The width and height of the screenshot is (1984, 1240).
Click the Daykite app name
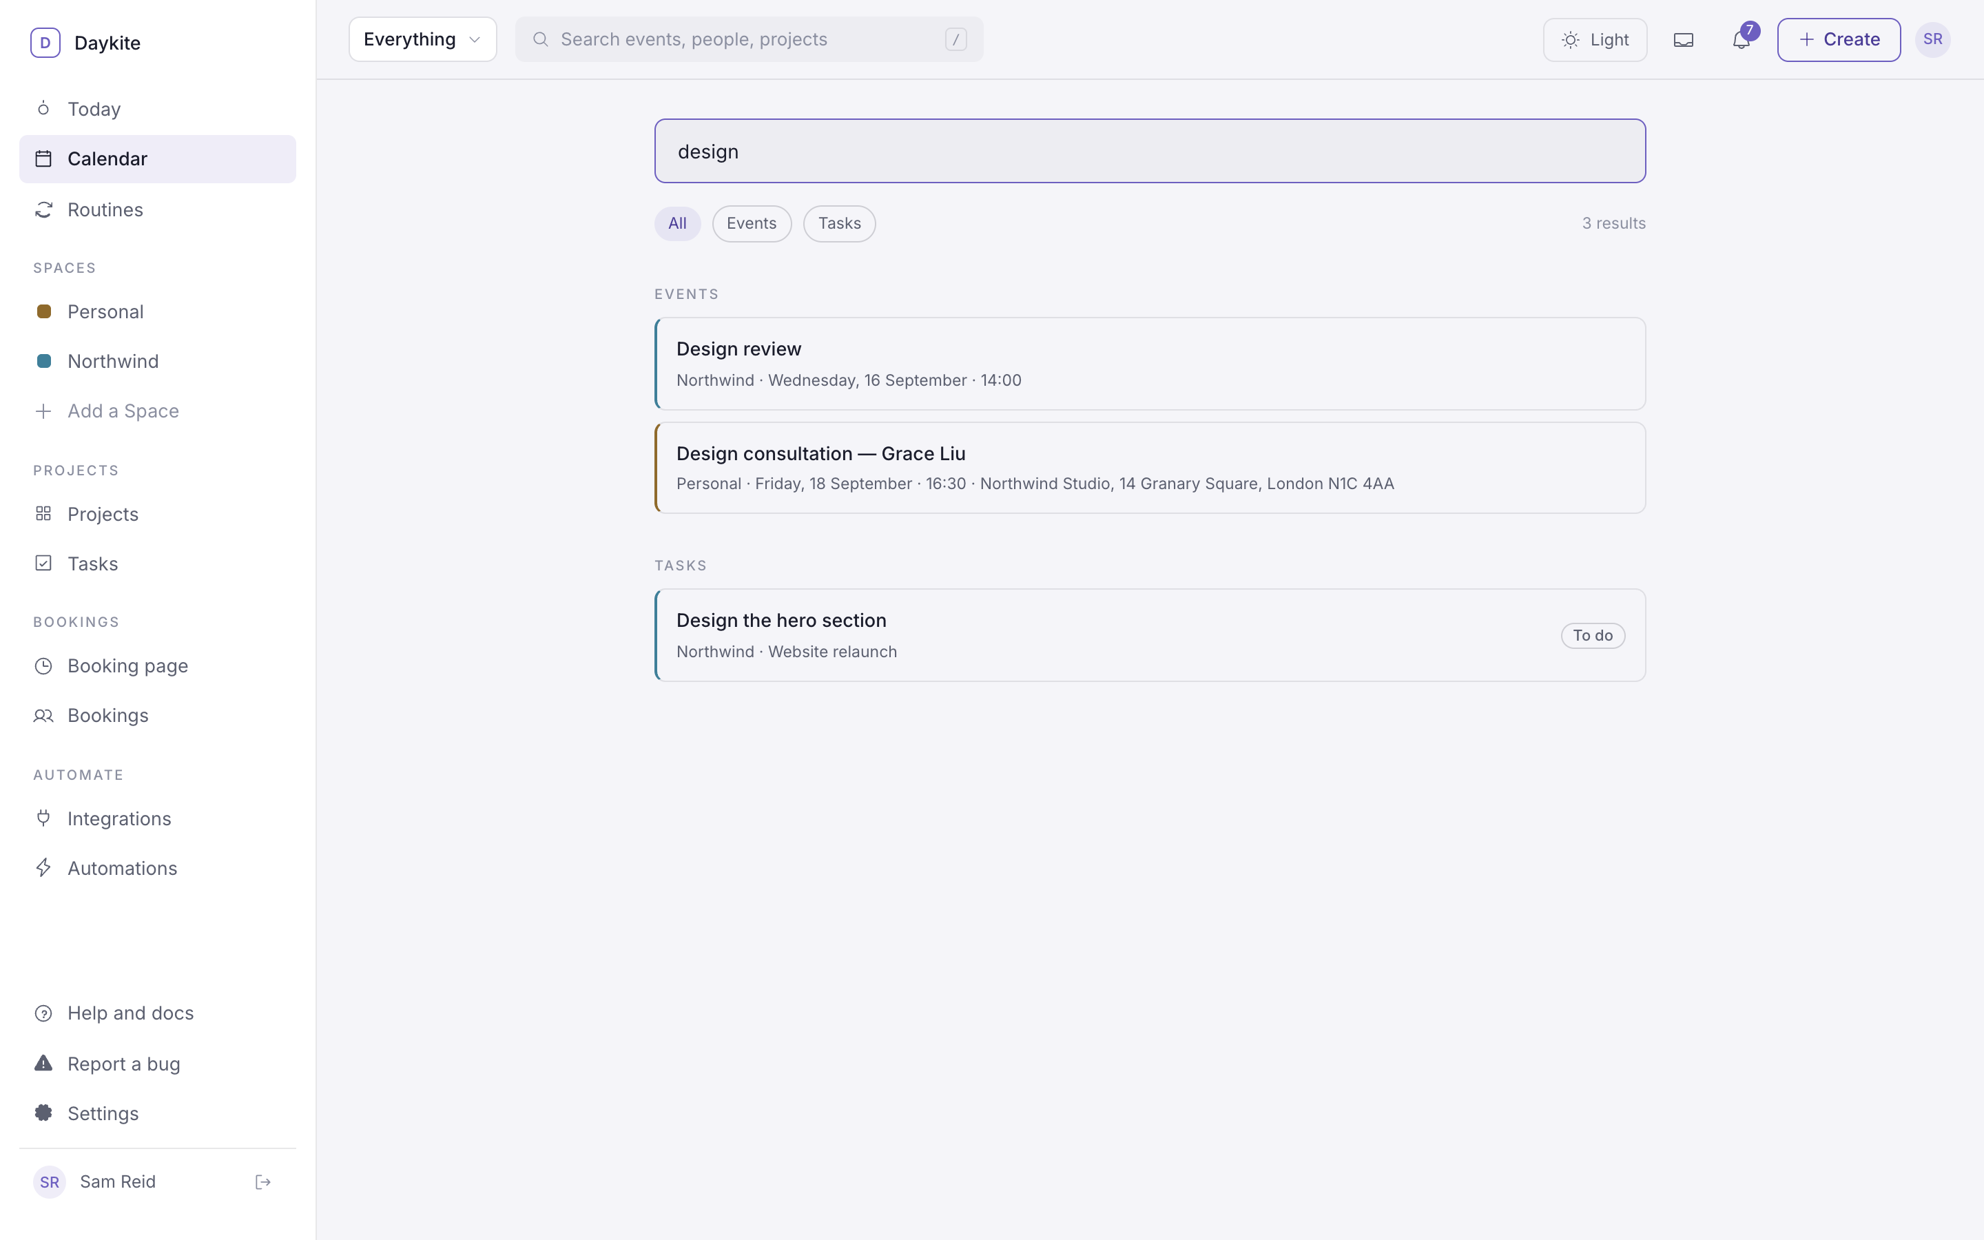(x=107, y=43)
